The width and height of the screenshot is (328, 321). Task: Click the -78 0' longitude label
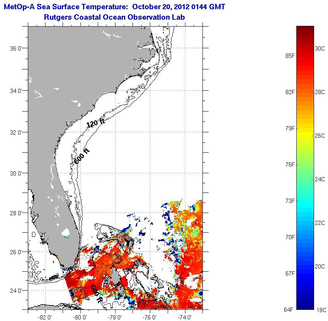(115, 318)
